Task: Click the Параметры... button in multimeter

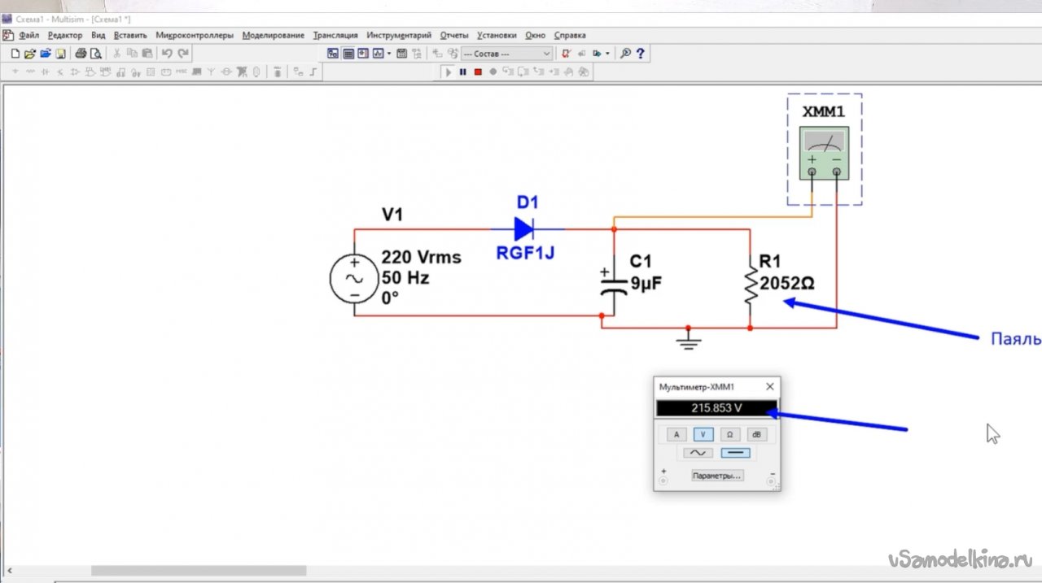Action: pos(716,476)
